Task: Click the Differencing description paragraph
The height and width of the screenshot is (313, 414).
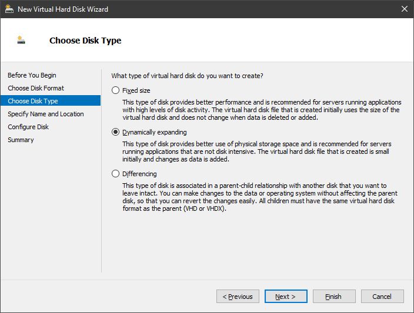Action: coord(260,197)
